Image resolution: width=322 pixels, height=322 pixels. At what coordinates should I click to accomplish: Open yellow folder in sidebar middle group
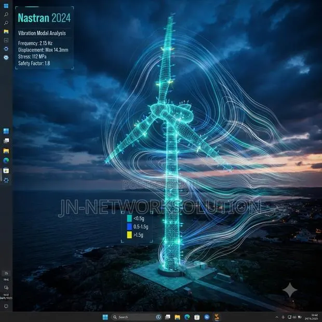pos(6,151)
